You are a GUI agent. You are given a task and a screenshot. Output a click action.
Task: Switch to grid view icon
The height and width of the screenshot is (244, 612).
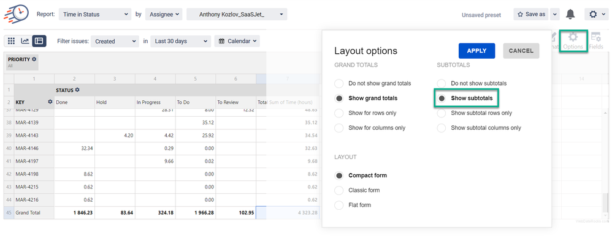click(11, 41)
